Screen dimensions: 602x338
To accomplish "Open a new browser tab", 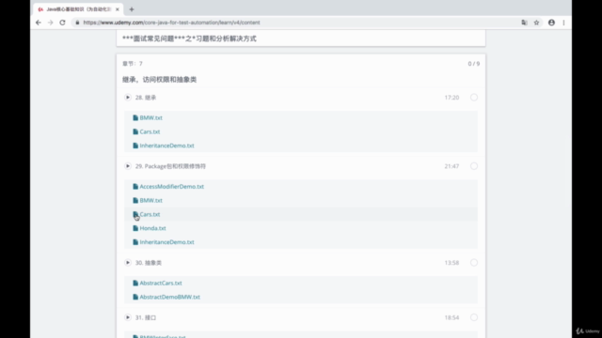I will click(132, 9).
